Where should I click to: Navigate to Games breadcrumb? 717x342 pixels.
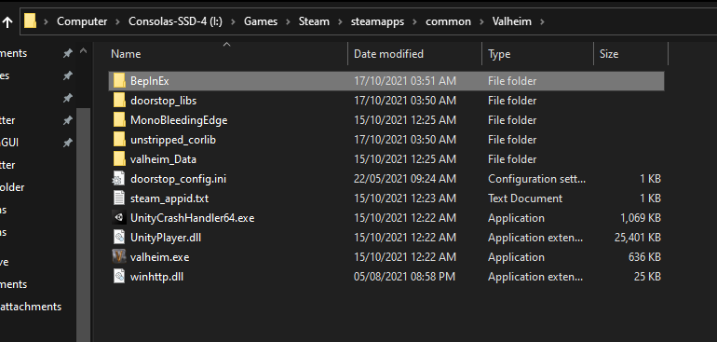(261, 21)
